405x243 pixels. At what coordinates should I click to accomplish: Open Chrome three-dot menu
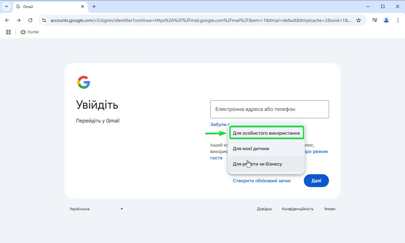(x=398, y=20)
